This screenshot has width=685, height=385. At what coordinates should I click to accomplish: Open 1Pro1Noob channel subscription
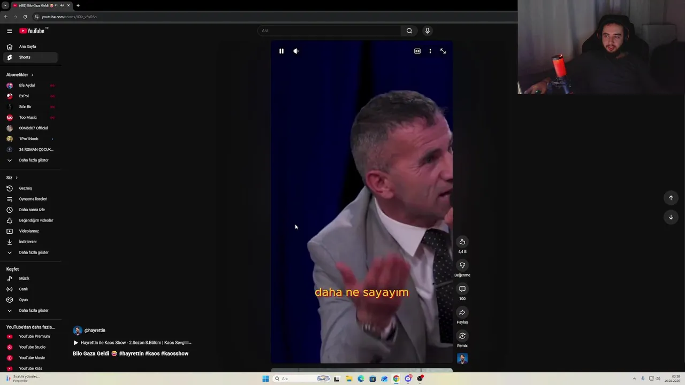(x=30, y=139)
